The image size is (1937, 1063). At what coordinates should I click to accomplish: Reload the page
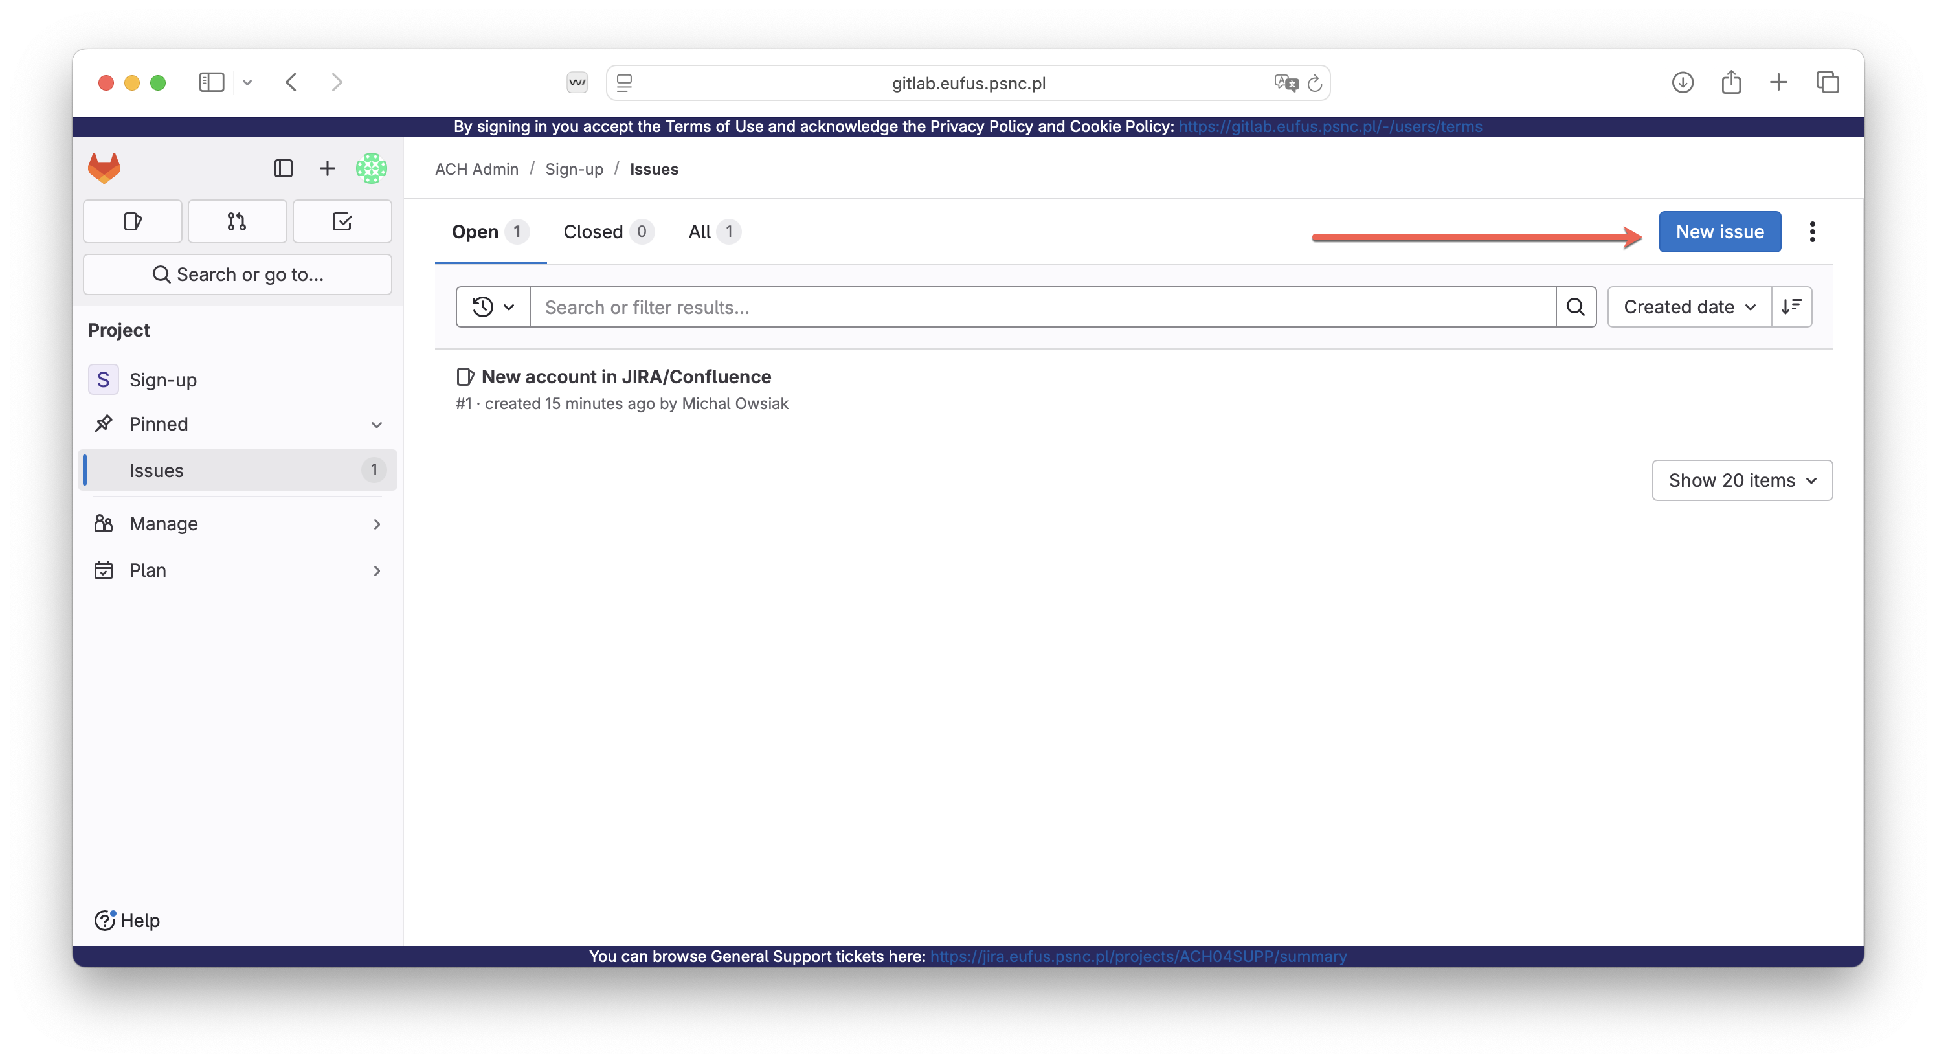1315,83
